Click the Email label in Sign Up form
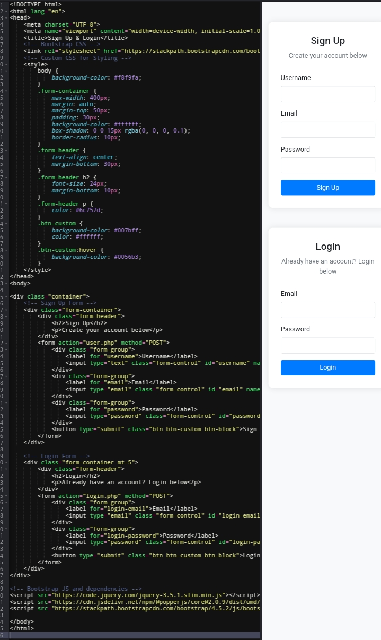381x640 pixels. (x=289, y=113)
